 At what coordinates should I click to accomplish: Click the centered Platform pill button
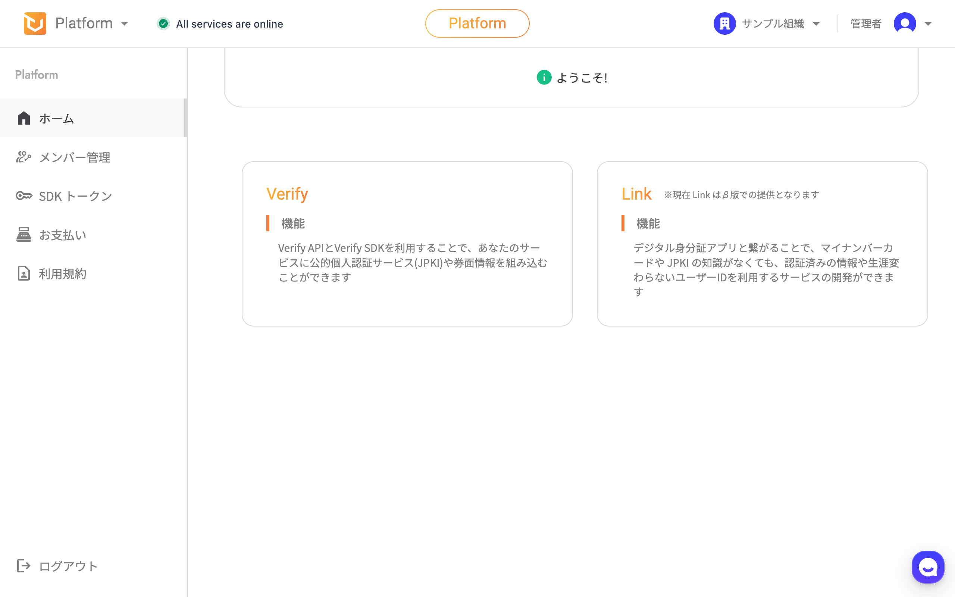(x=477, y=24)
